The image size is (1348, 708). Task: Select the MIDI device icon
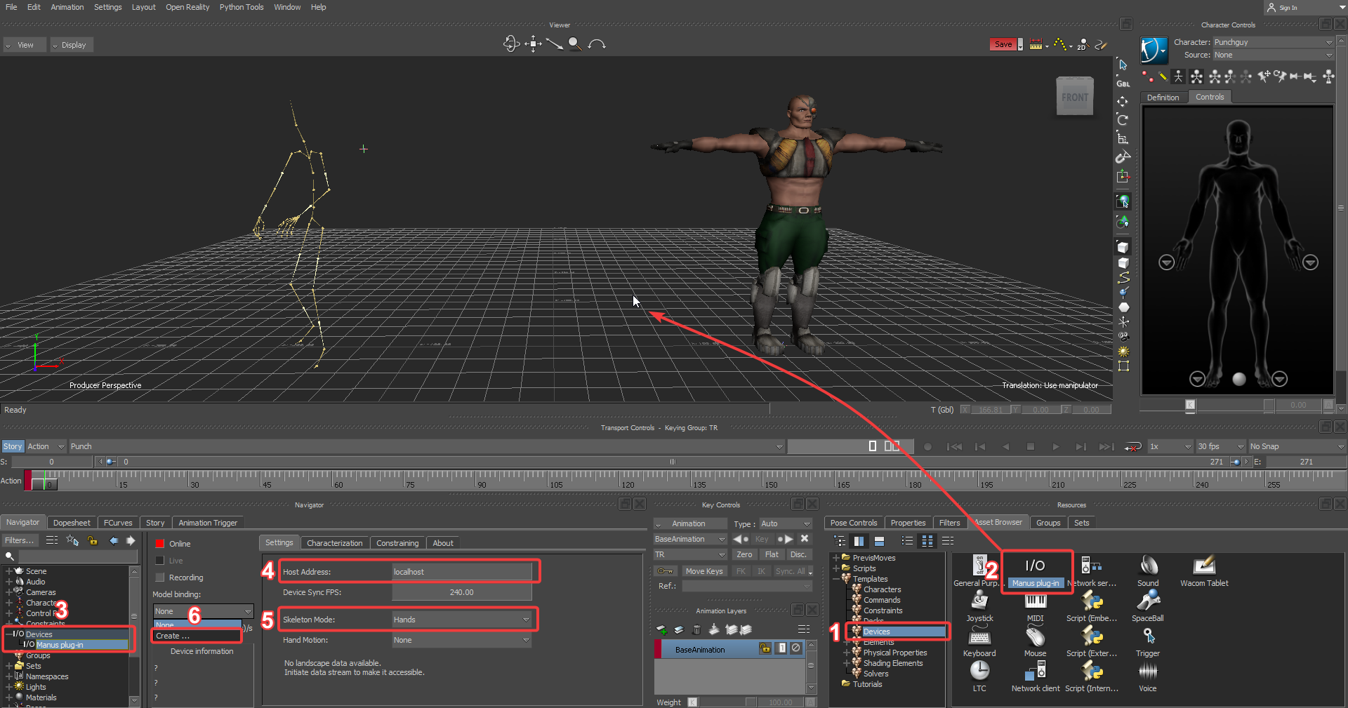click(x=1035, y=602)
